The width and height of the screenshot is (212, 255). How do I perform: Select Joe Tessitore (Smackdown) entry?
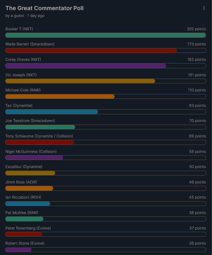tap(30, 121)
